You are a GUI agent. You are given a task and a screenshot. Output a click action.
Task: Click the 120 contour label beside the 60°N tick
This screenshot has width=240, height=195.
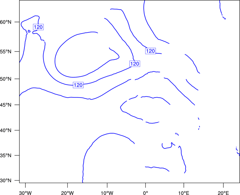pyautogui.click(x=38, y=27)
